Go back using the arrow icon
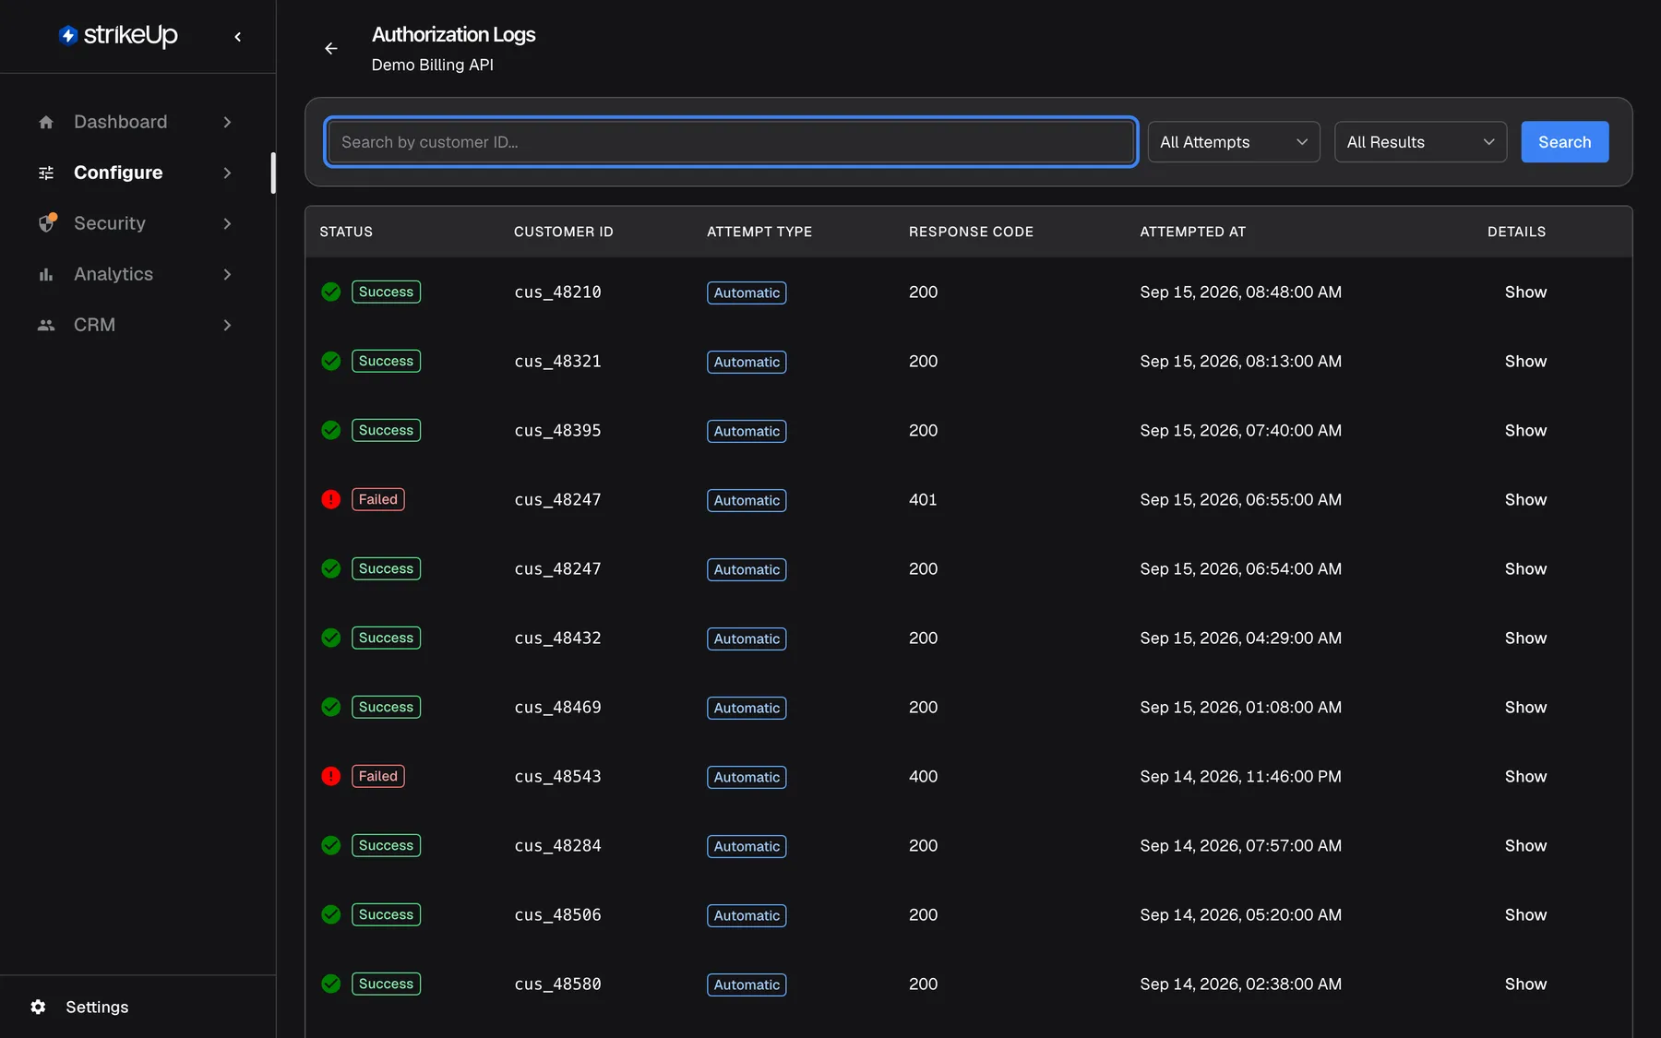This screenshot has height=1038, width=1661. 331,49
